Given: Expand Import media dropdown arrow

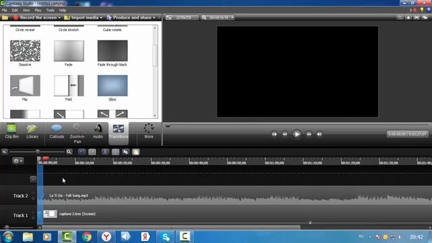Looking at the screenshot, I should click(x=101, y=18).
